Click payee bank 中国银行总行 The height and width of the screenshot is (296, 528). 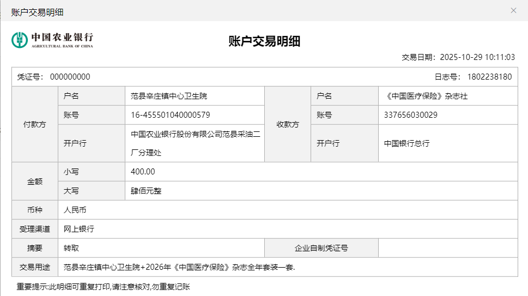click(x=406, y=143)
